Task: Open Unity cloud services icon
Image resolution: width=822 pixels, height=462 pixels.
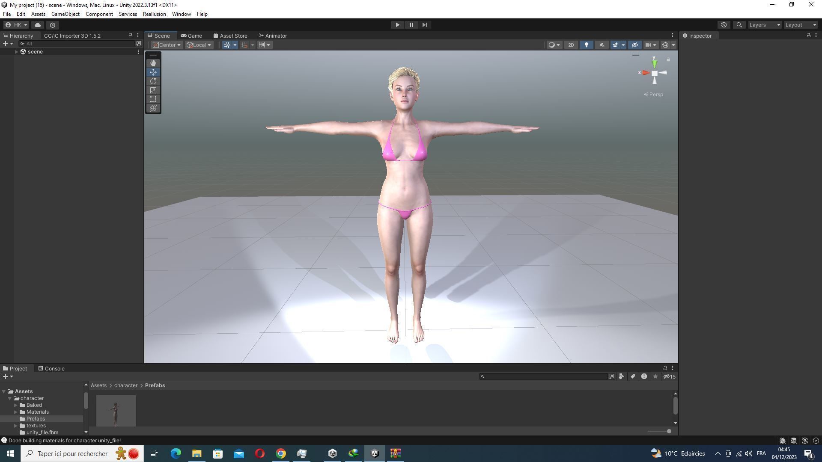Action: coord(38,25)
